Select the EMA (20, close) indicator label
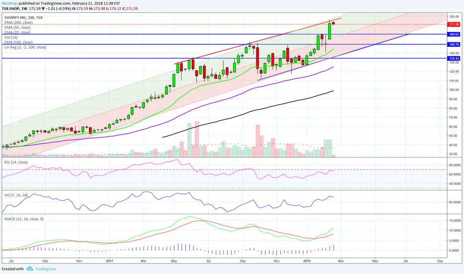The width and height of the screenshot is (464, 274). click(17, 32)
